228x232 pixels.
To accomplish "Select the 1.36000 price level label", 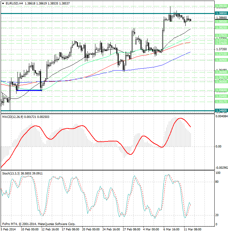I will click(221, 82).
